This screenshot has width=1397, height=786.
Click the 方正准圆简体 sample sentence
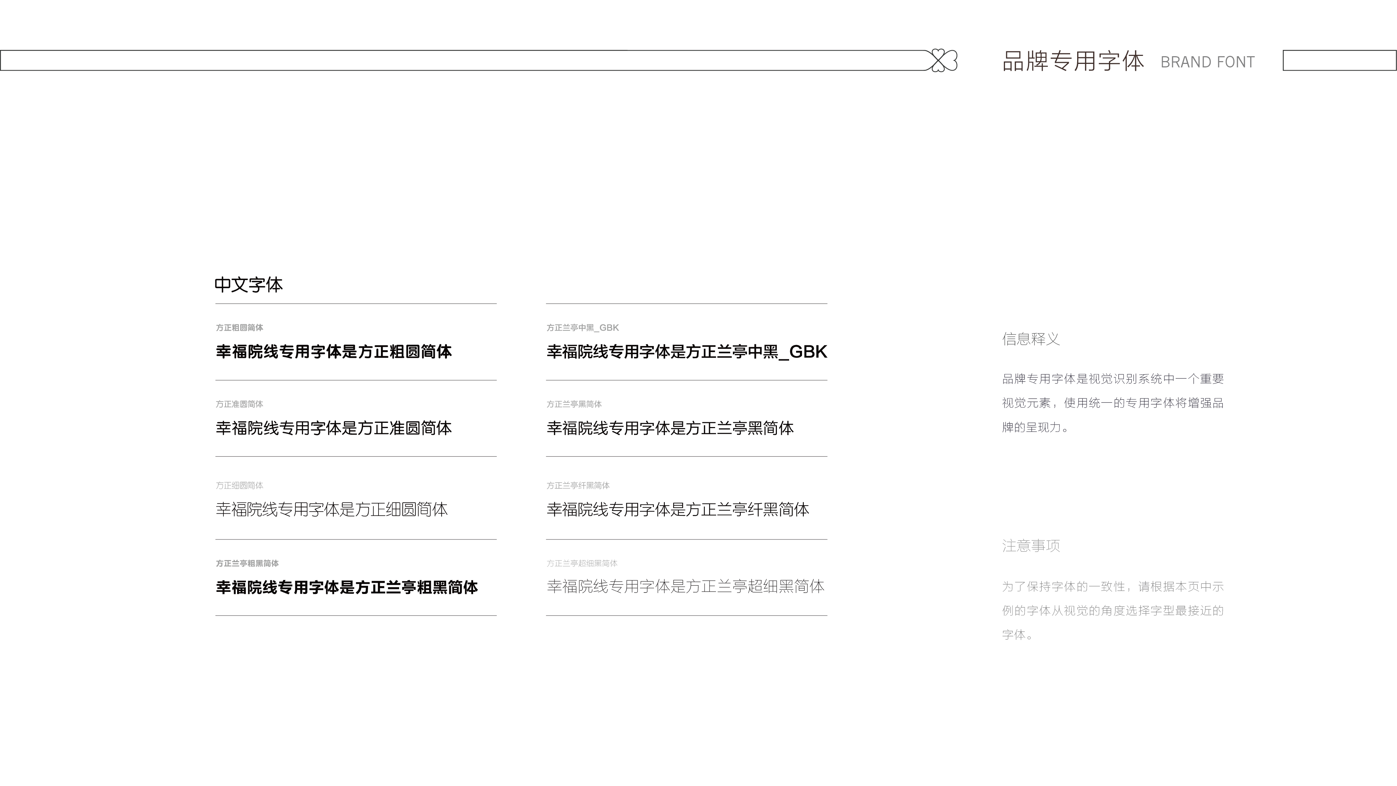333,428
